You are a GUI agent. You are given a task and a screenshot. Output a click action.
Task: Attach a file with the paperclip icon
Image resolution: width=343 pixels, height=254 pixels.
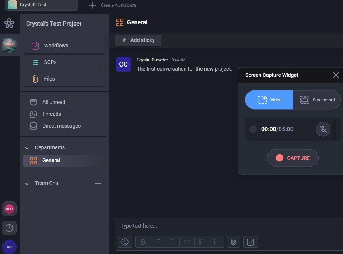point(233,242)
